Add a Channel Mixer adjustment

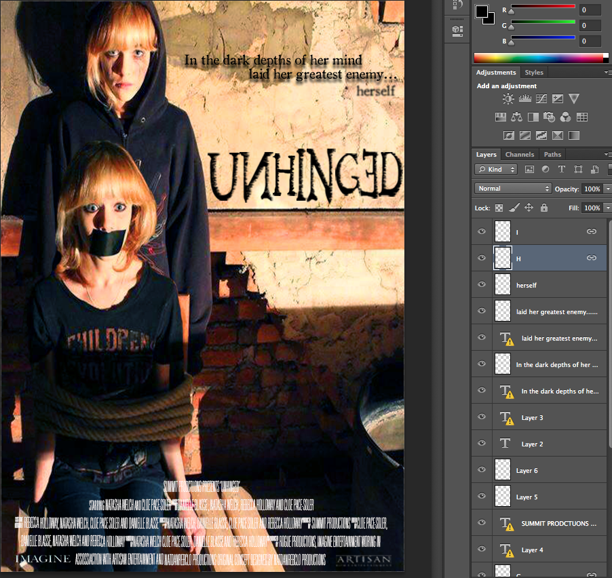565,117
